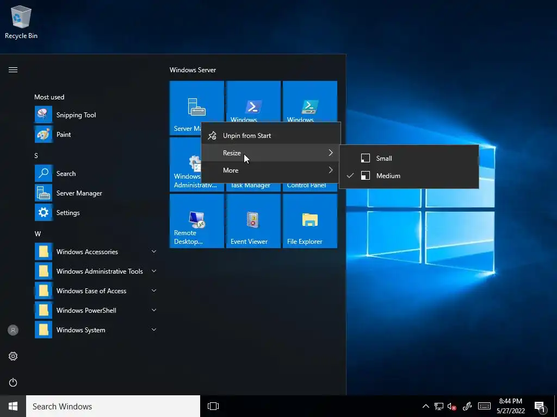Open the Search app in list

tap(95, 173)
